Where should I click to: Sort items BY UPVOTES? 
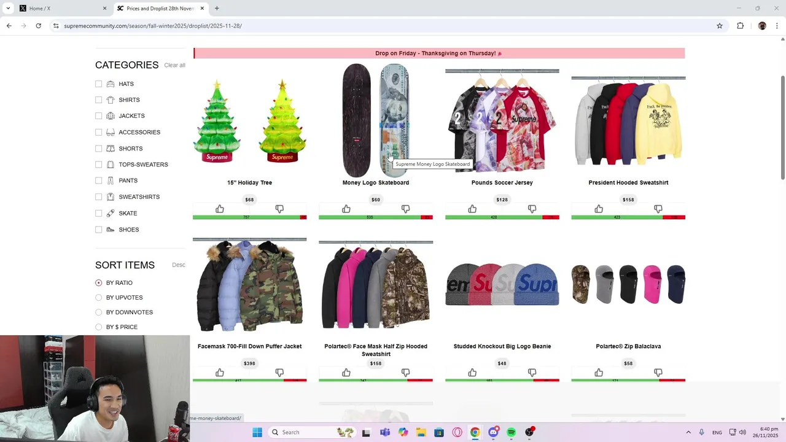coord(98,298)
